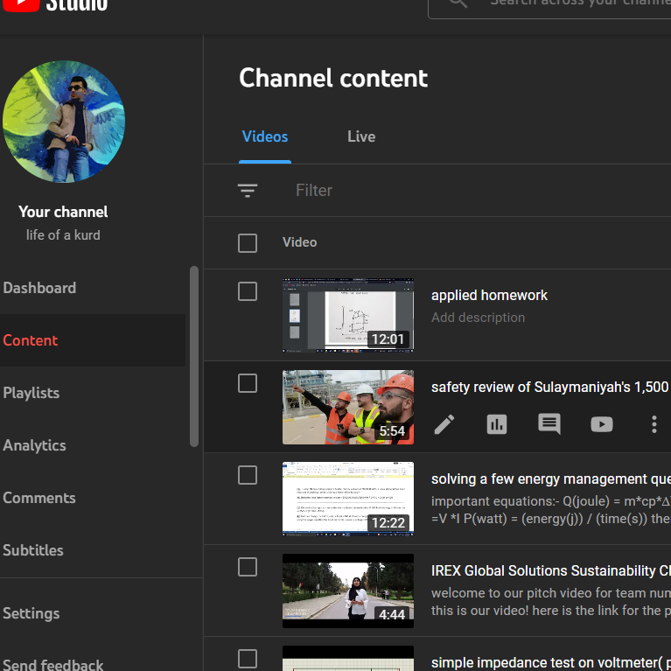Open the applied homework video thumbnail

coord(348,316)
